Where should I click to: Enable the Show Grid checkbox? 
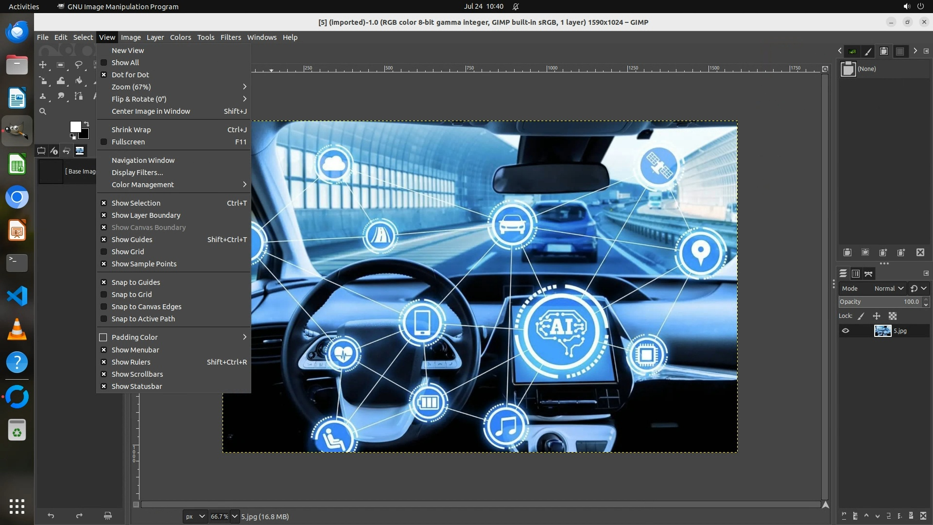point(104,252)
